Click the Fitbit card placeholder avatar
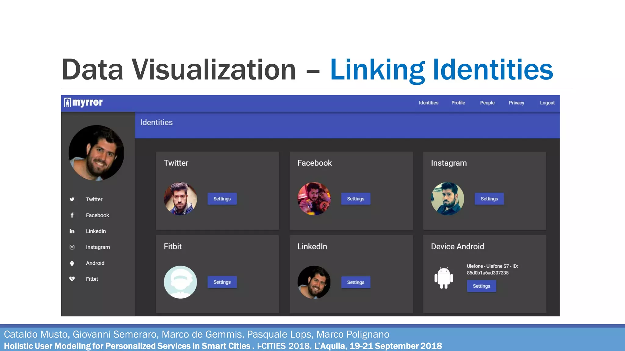The image size is (625, 351). [x=180, y=282]
